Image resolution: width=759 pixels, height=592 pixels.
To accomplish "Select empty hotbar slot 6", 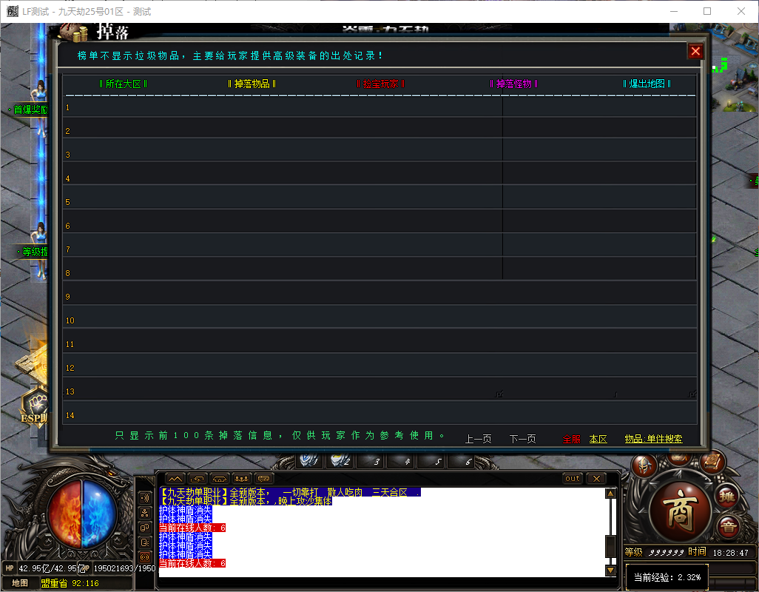I will tap(462, 461).
